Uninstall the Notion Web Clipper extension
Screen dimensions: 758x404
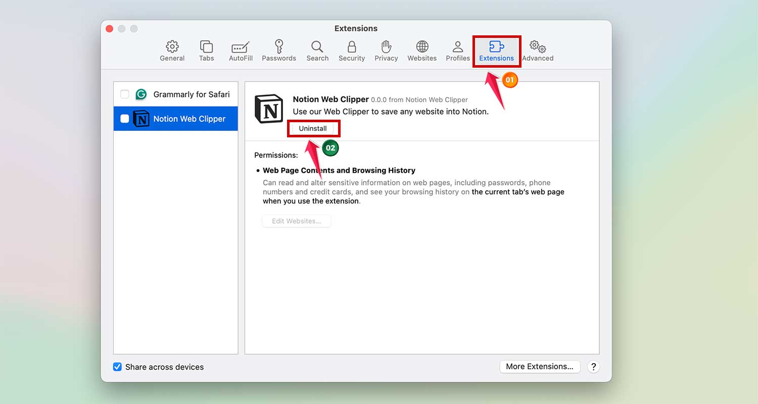click(313, 128)
